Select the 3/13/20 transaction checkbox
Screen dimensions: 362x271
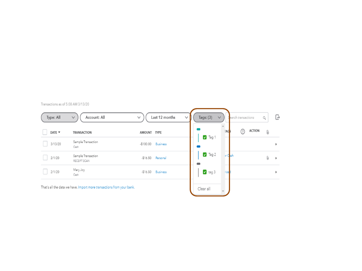45,144
